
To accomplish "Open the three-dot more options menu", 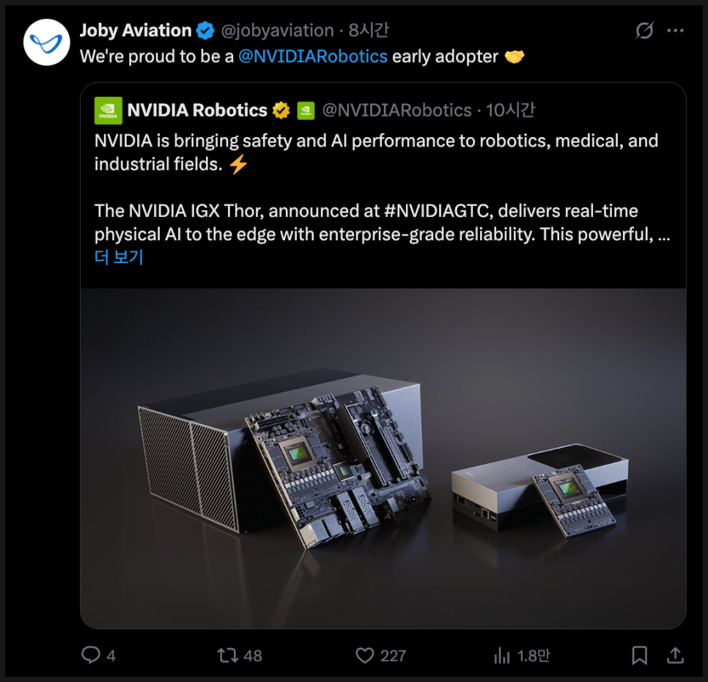I will pos(675,31).
